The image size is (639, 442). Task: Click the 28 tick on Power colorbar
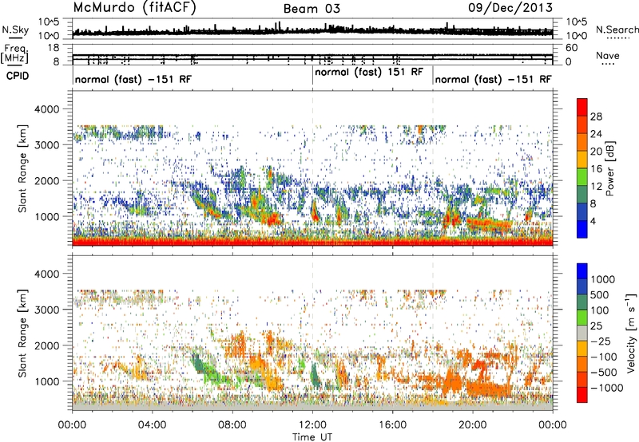click(x=596, y=116)
